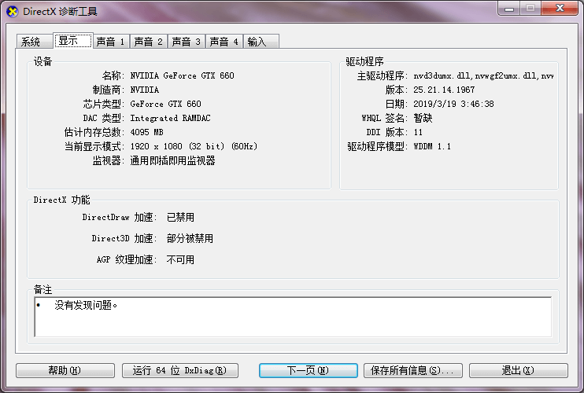Screen dimensions: 584x393
Task: Click the 主驱动程序 label
Action: 383,75
